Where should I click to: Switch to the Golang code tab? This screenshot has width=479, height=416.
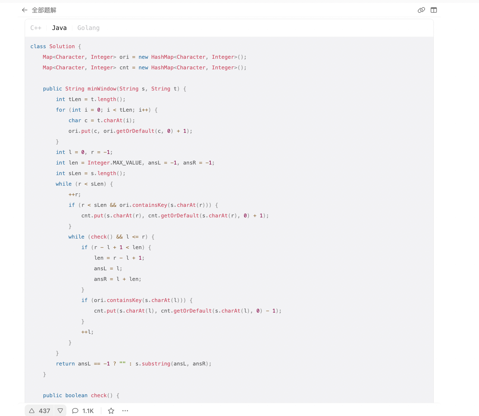coord(88,28)
